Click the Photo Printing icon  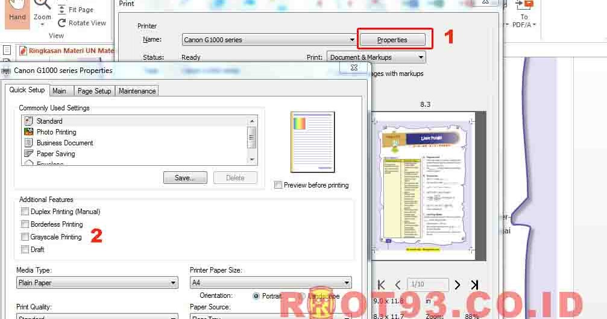tap(29, 131)
